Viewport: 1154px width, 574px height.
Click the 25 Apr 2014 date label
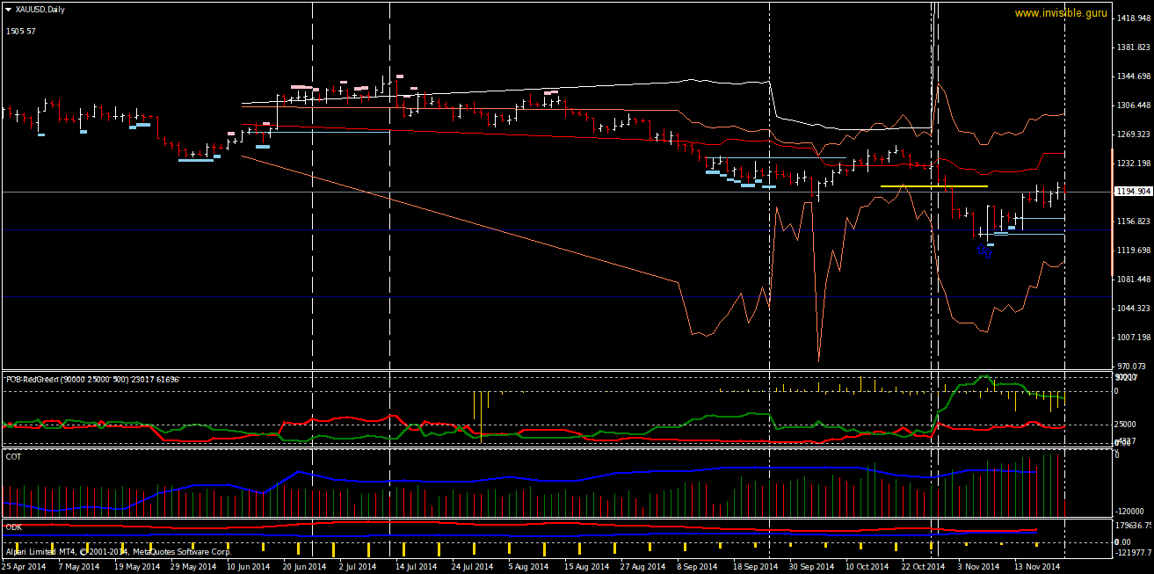[24, 567]
